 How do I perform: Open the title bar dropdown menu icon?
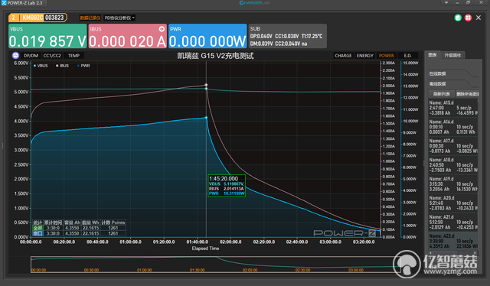446,2
